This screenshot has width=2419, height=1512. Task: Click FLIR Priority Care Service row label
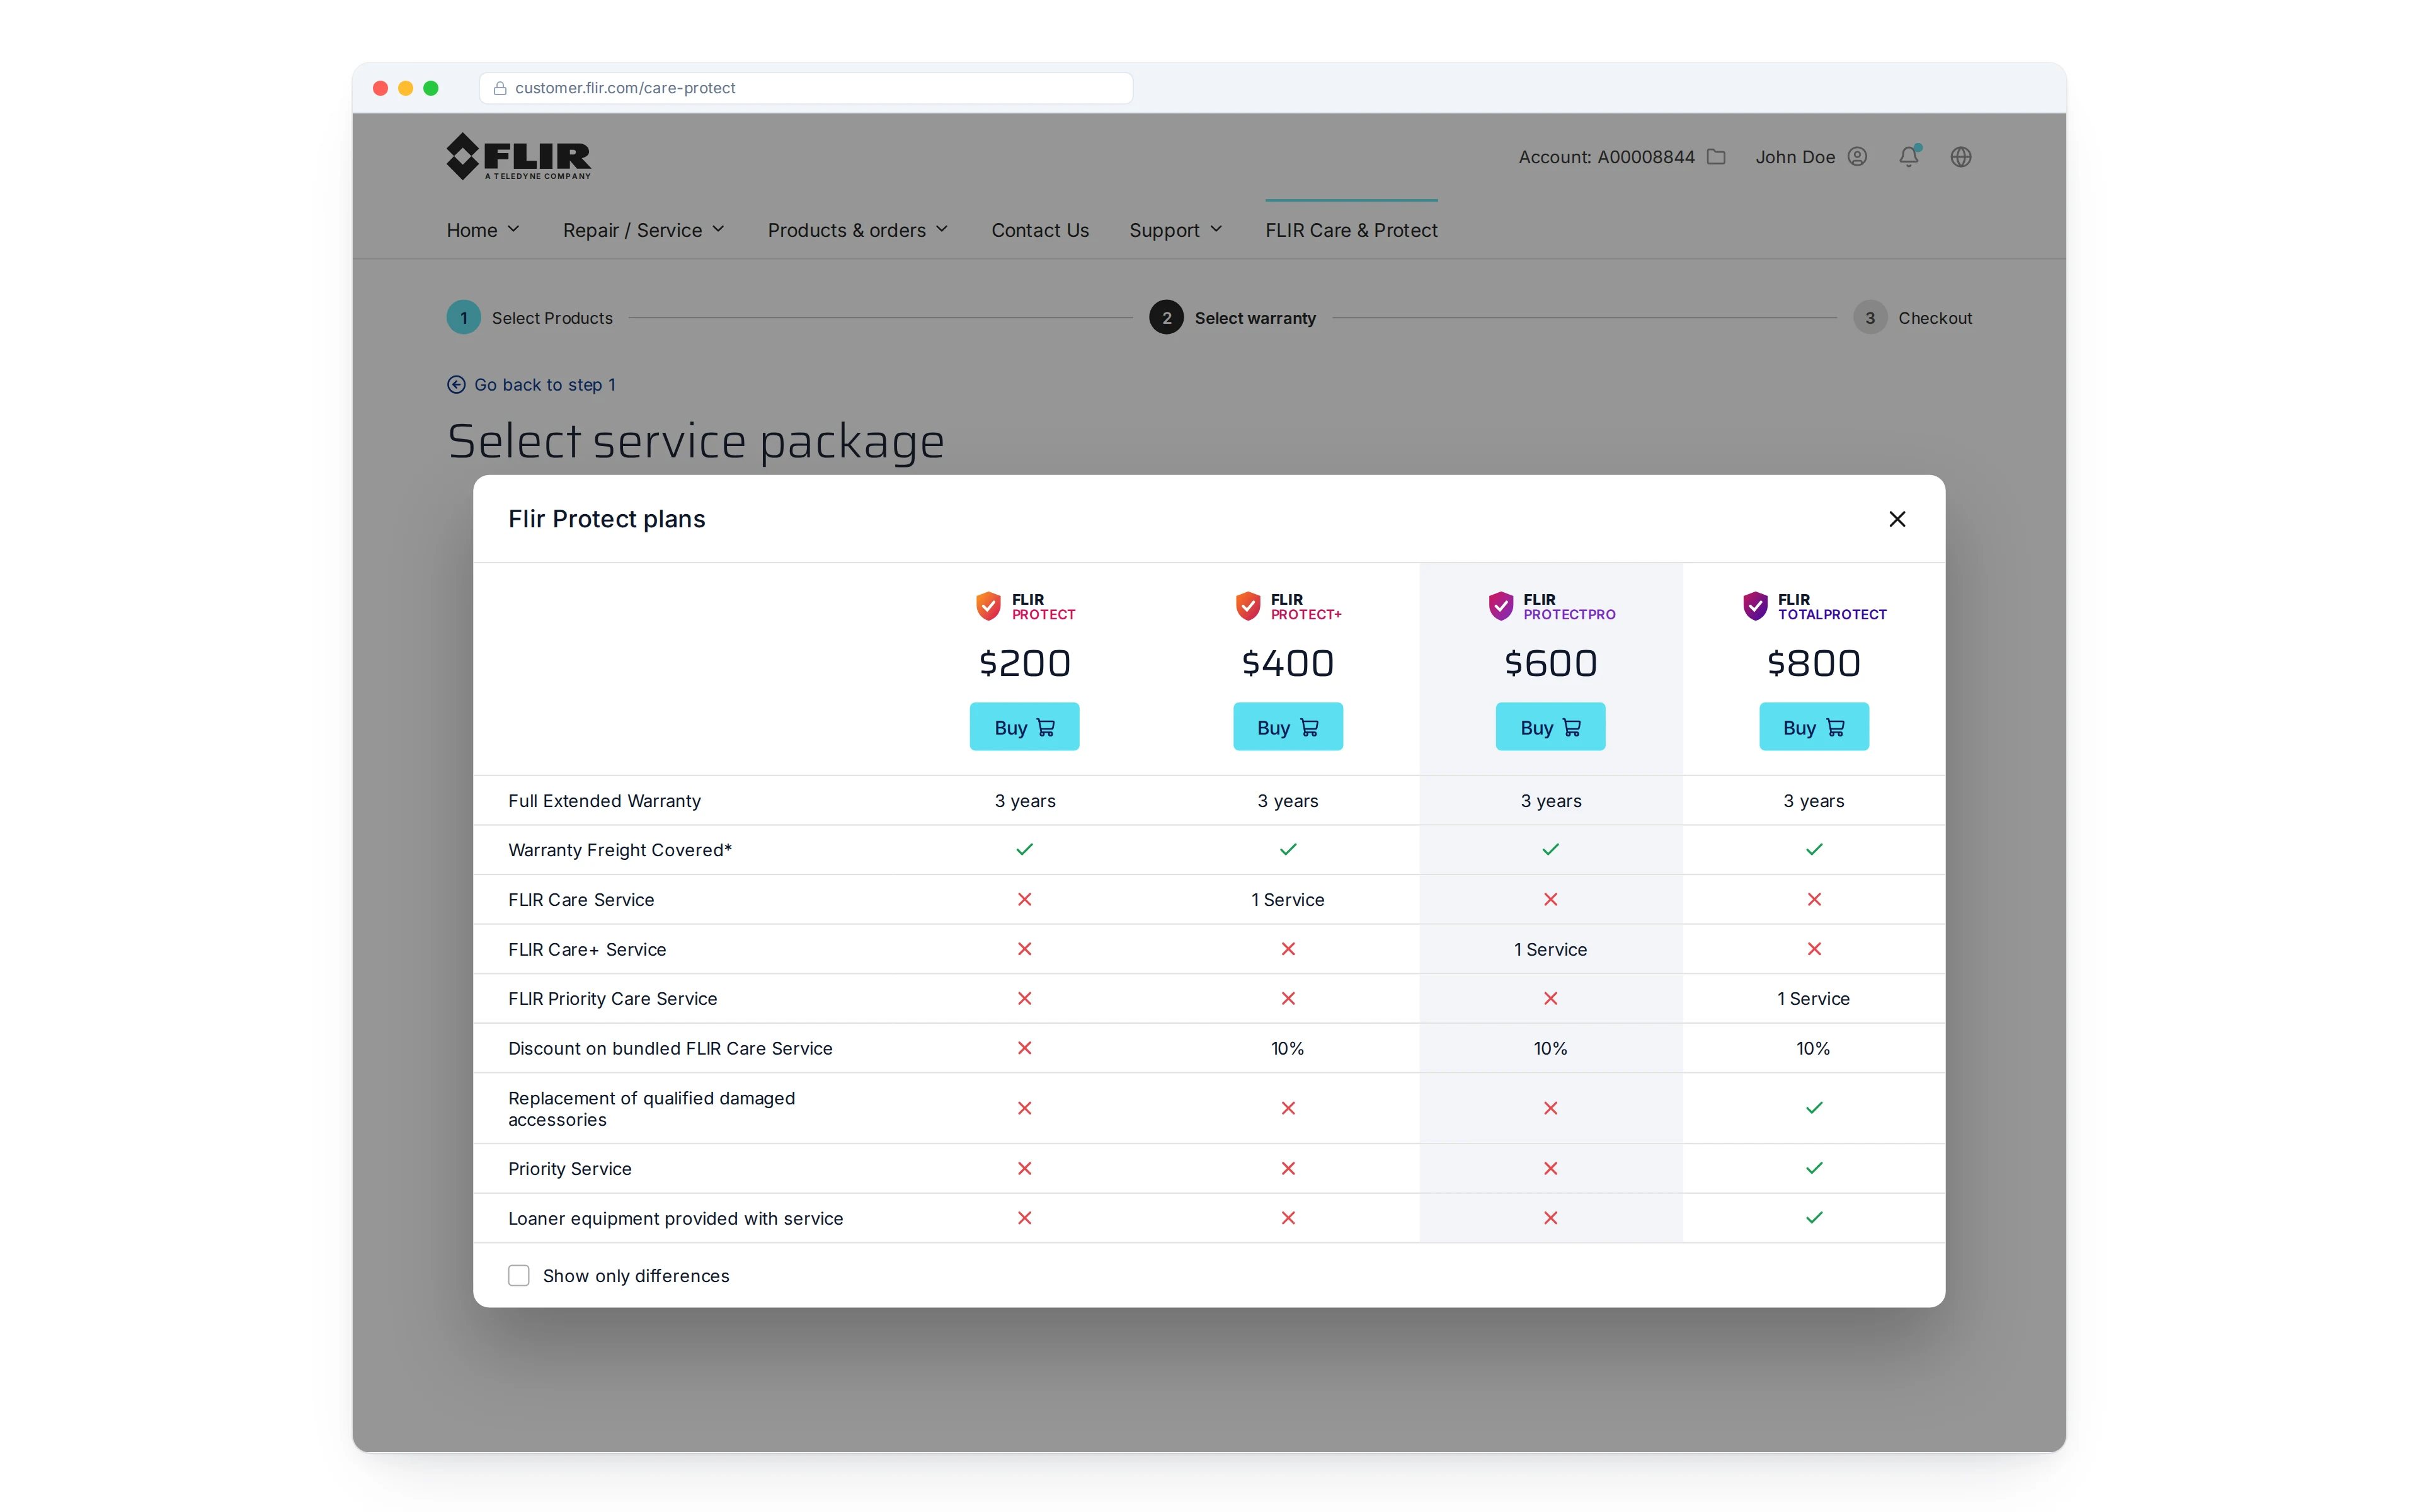click(x=613, y=999)
